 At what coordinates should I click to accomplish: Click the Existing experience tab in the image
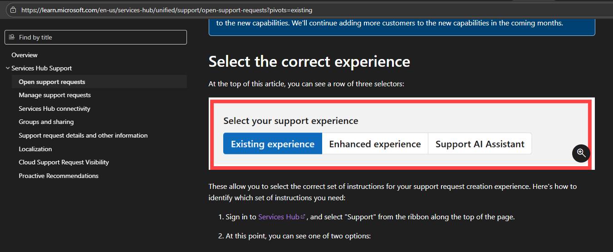273,144
